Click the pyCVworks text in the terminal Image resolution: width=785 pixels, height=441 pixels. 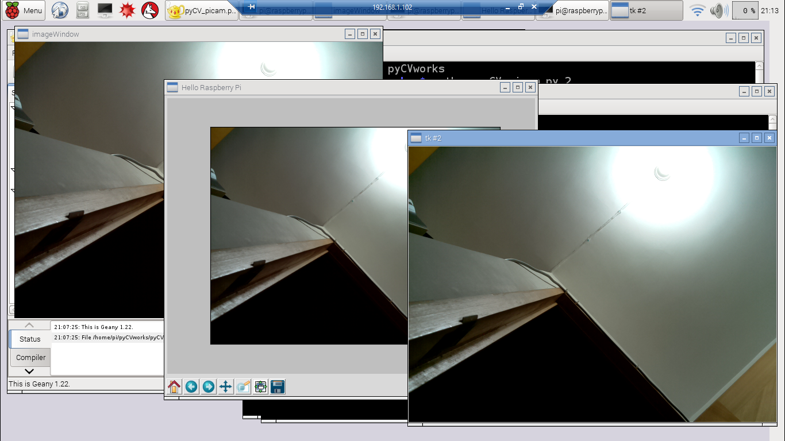(416, 69)
